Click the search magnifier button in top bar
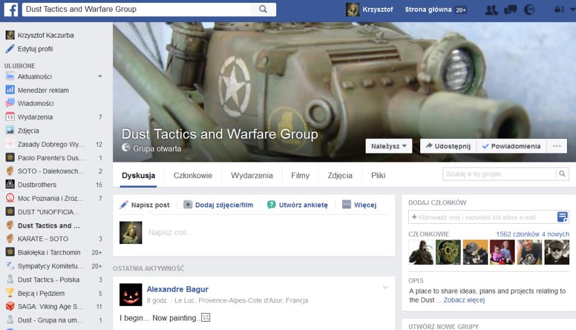 coord(263,9)
